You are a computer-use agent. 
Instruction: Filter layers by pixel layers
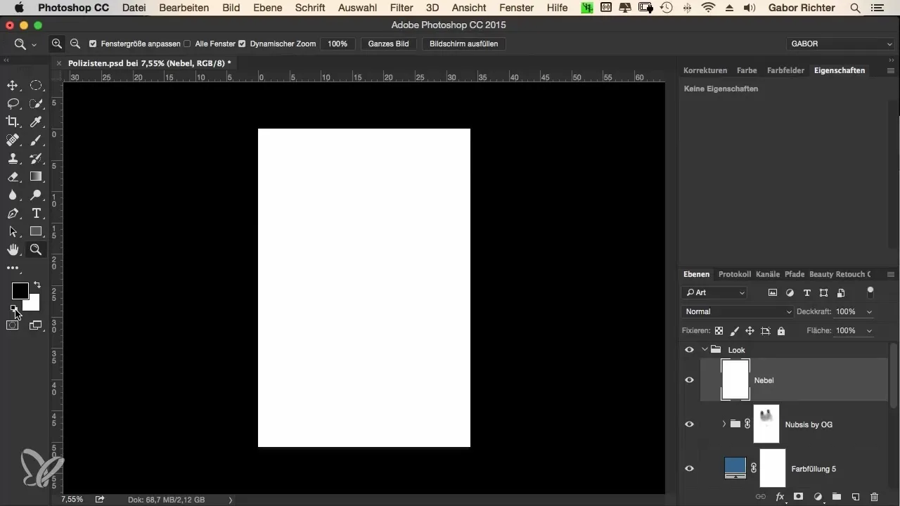coord(773,292)
